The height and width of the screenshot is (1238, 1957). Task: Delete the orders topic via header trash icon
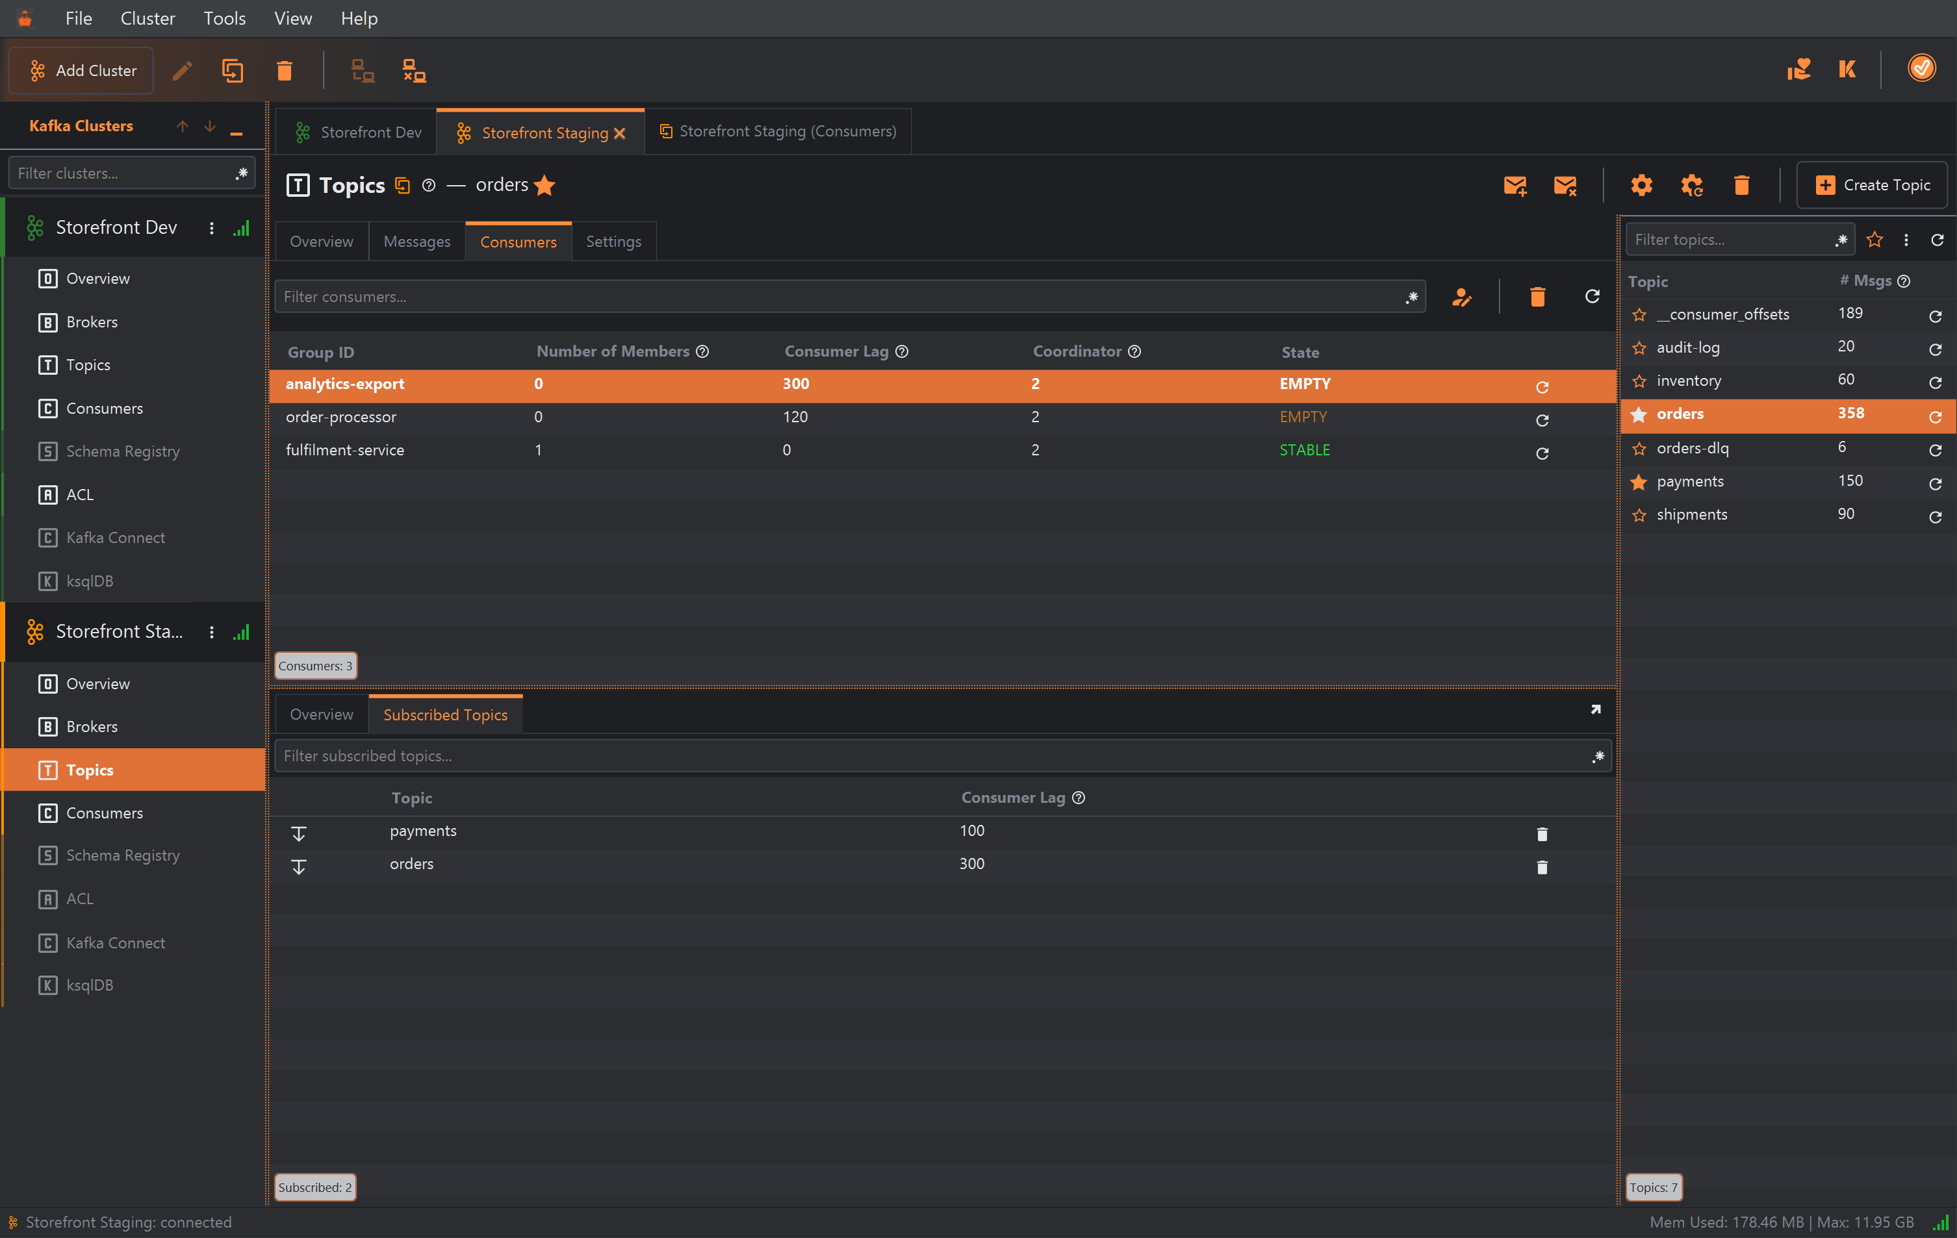[x=1742, y=185]
